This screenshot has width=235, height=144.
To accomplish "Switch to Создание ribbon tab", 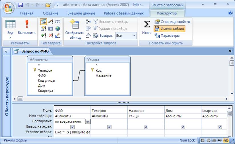I will tap(50, 13).
